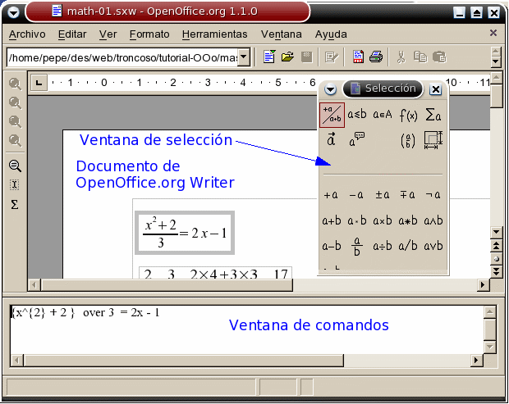Select the Relations a≤b category
The image size is (509, 404).
pyautogui.click(x=357, y=115)
